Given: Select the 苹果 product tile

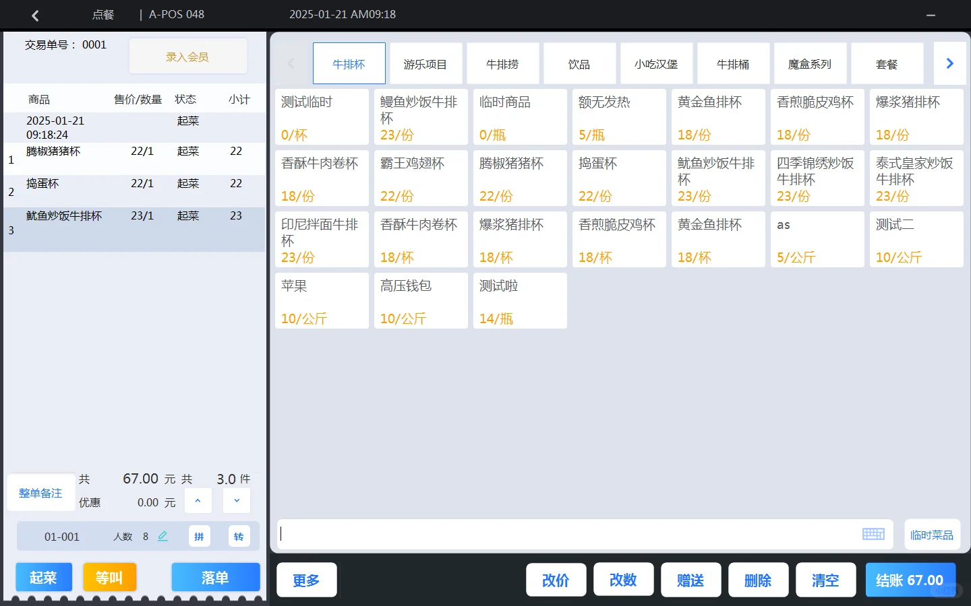Looking at the screenshot, I should [322, 300].
